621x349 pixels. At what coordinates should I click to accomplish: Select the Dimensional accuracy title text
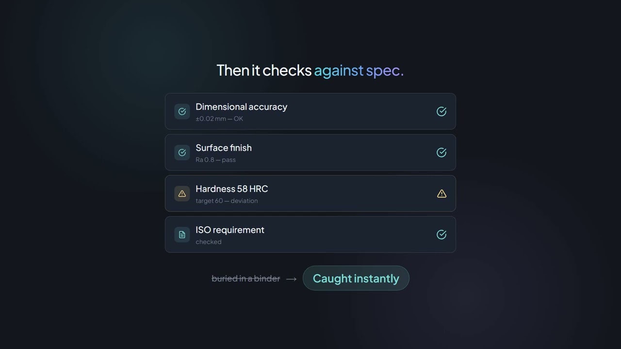tap(241, 107)
